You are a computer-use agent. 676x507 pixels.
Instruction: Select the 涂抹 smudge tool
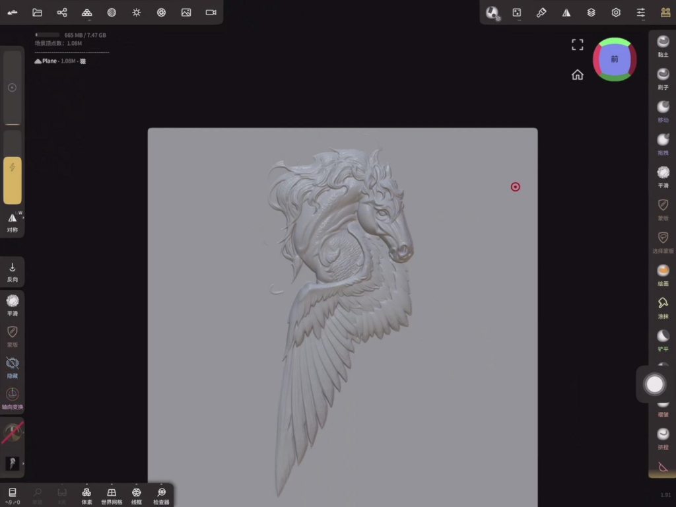(663, 308)
